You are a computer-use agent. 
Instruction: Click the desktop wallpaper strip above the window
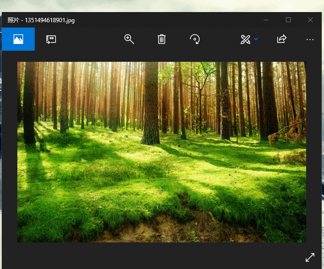coord(145,6)
